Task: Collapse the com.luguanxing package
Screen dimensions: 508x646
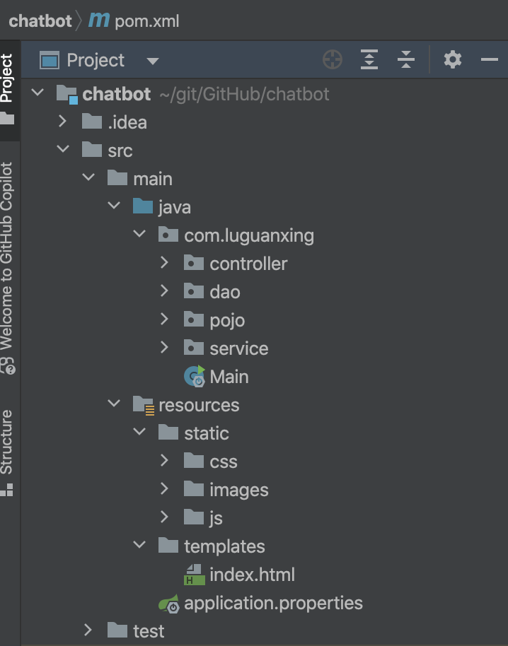Action: coord(139,234)
